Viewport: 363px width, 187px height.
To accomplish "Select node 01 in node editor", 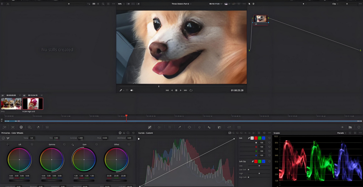I will pos(261,19).
